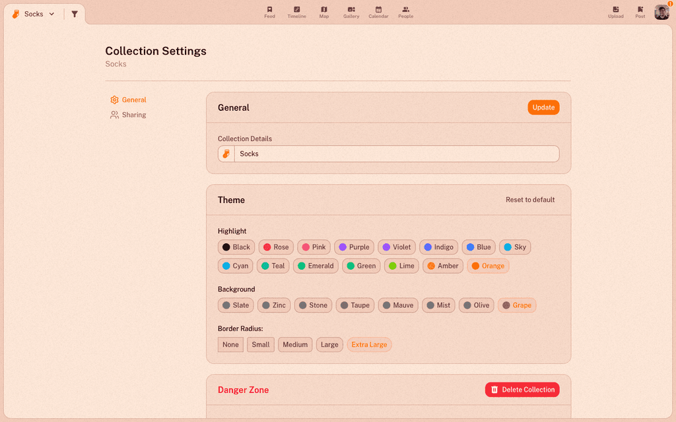Choose Olive background
The image size is (676, 422).
477,305
